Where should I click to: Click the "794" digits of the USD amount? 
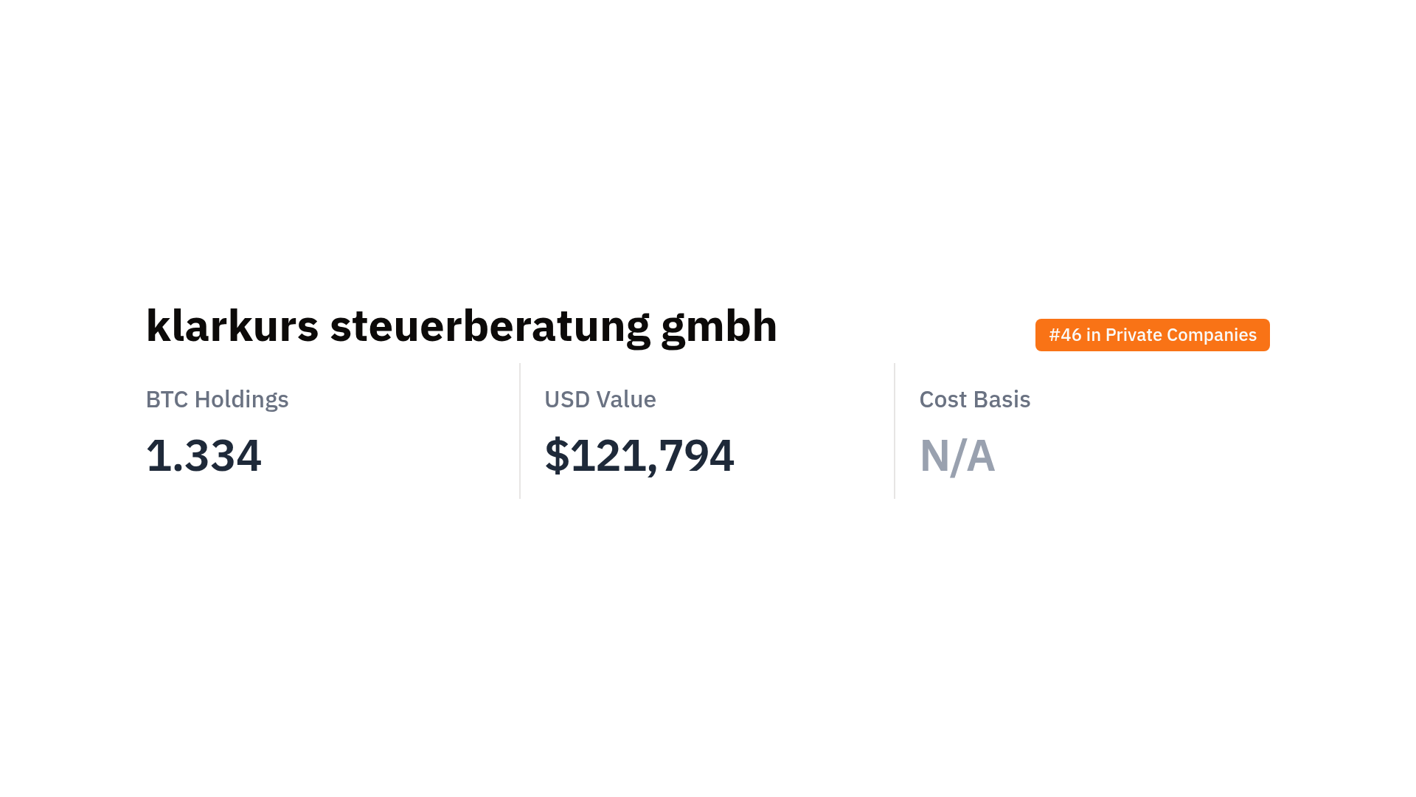pyautogui.click(x=697, y=455)
